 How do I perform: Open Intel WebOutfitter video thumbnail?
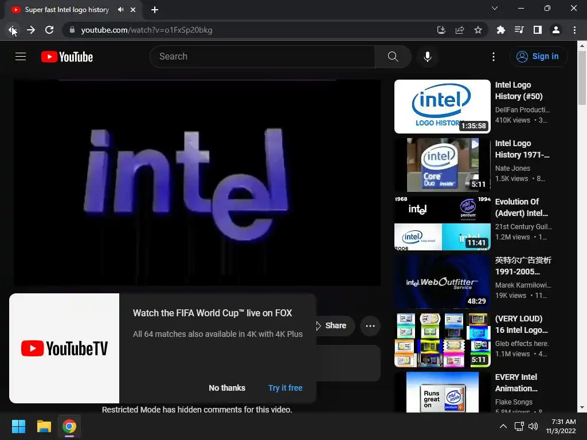[x=442, y=282]
